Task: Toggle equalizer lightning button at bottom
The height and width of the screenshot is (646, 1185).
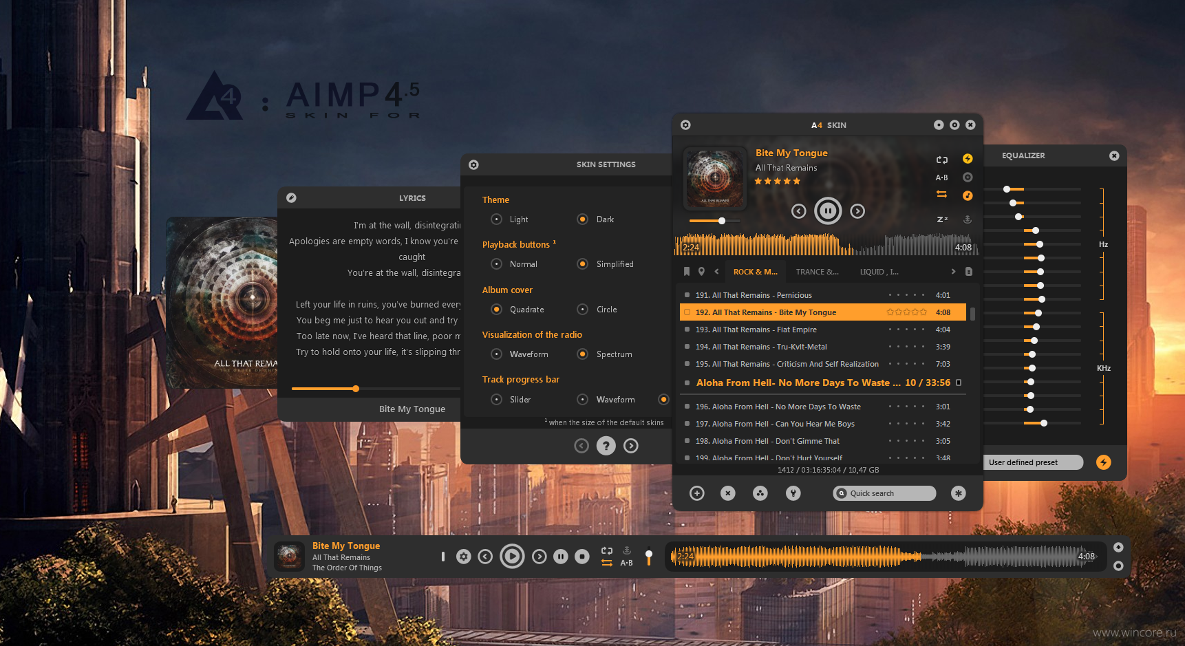Action: click(x=1104, y=462)
